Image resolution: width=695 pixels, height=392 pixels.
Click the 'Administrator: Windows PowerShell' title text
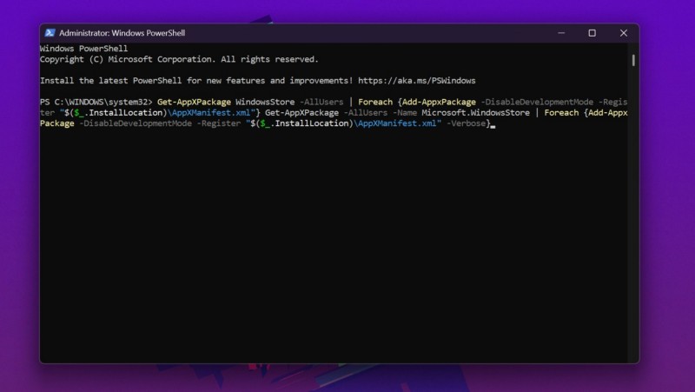(x=122, y=33)
